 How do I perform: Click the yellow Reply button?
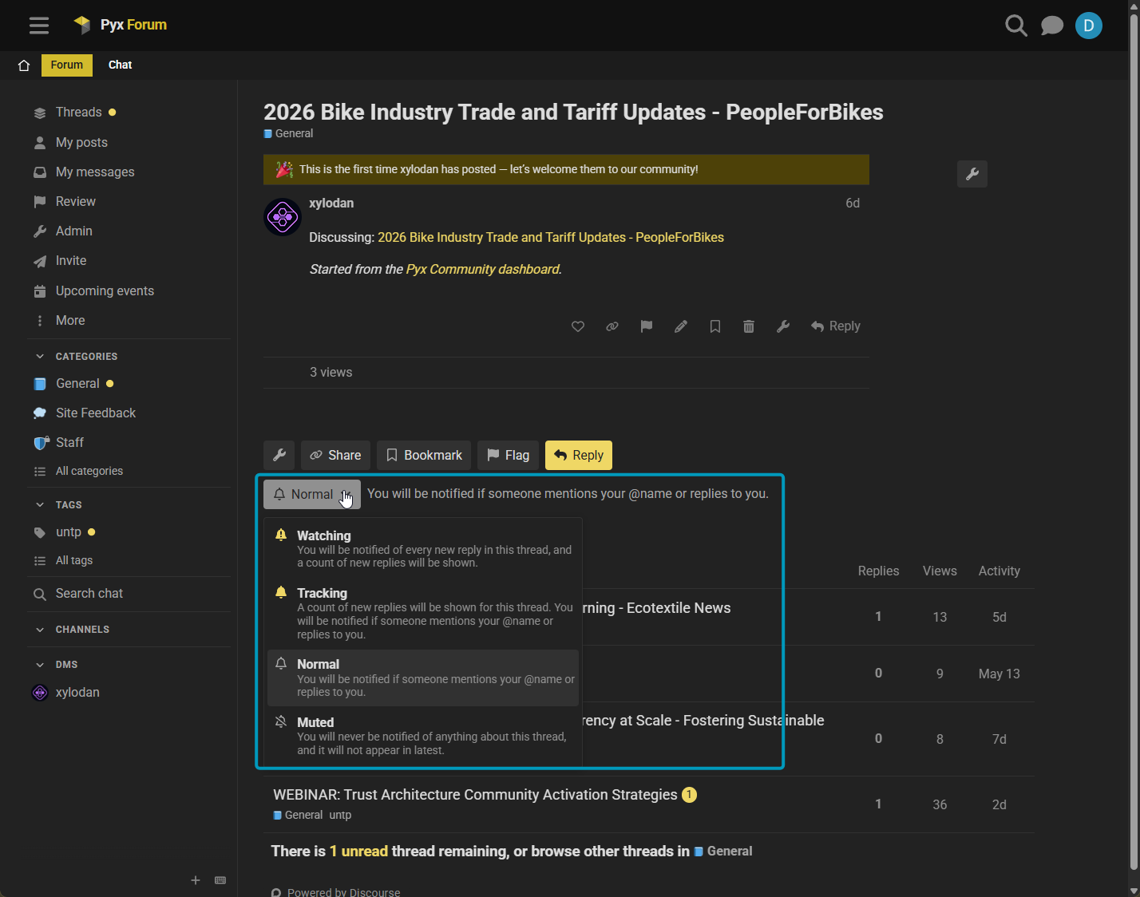579,456
